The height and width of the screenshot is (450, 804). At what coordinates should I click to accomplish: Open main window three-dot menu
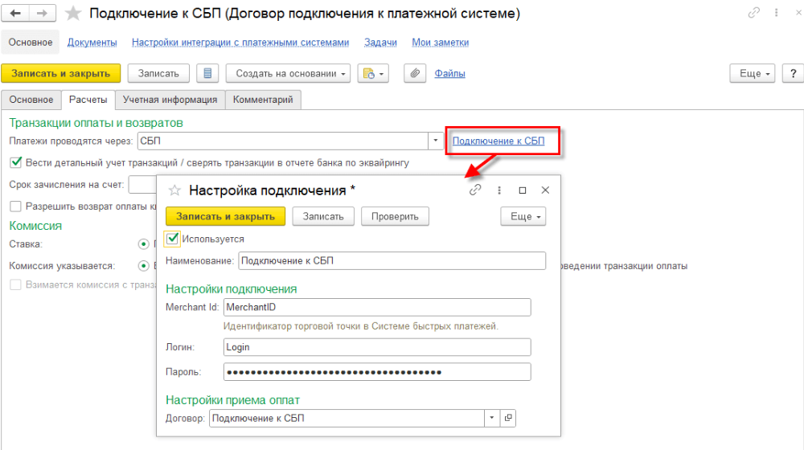coord(777,13)
